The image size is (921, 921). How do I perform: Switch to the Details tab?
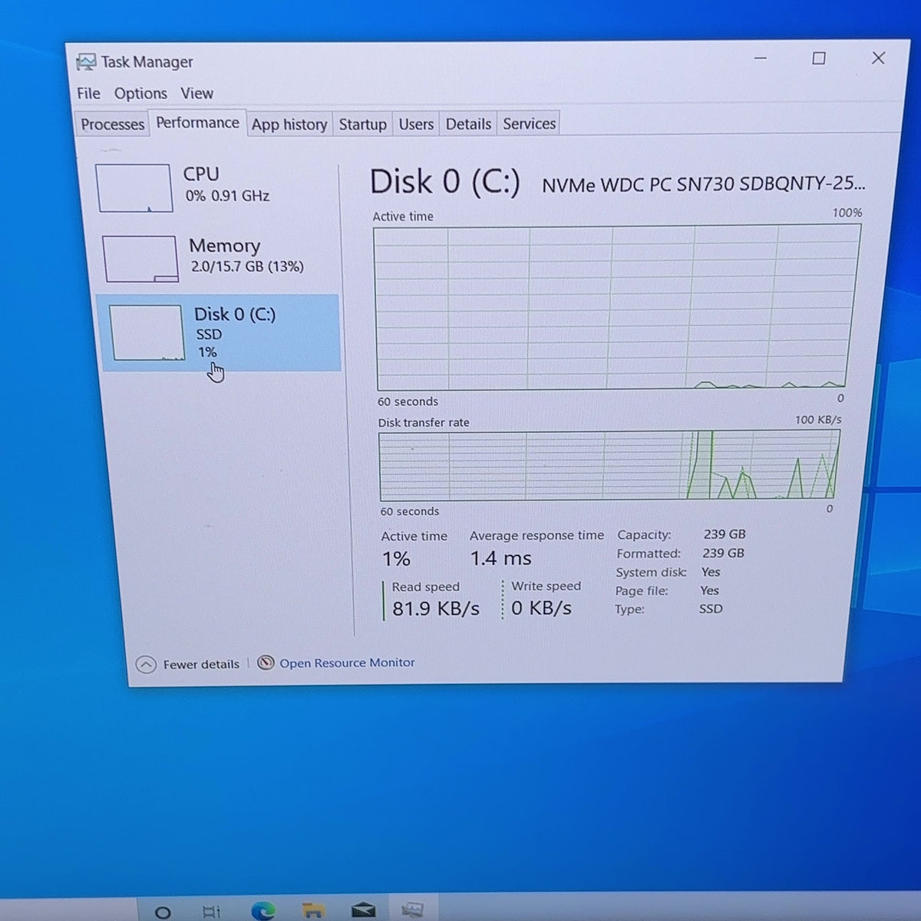[468, 124]
